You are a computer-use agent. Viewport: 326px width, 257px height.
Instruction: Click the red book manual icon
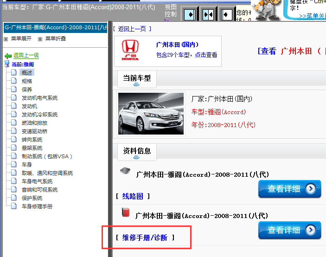[126, 212]
